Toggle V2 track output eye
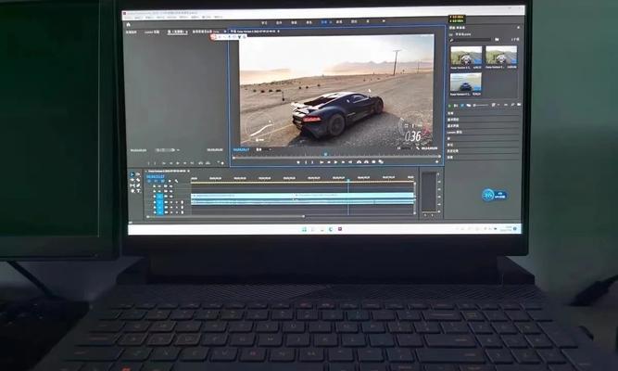The width and height of the screenshot is (618, 371). click(171, 191)
